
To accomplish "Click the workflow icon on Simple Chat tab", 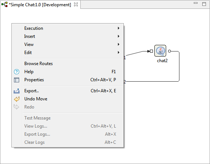I will pyautogui.click(x=4, y=4).
